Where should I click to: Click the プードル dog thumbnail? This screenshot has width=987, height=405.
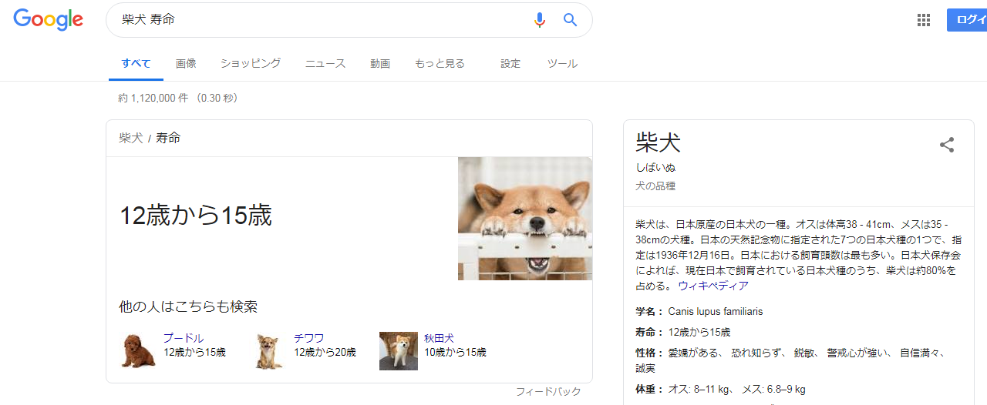[x=139, y=351]
